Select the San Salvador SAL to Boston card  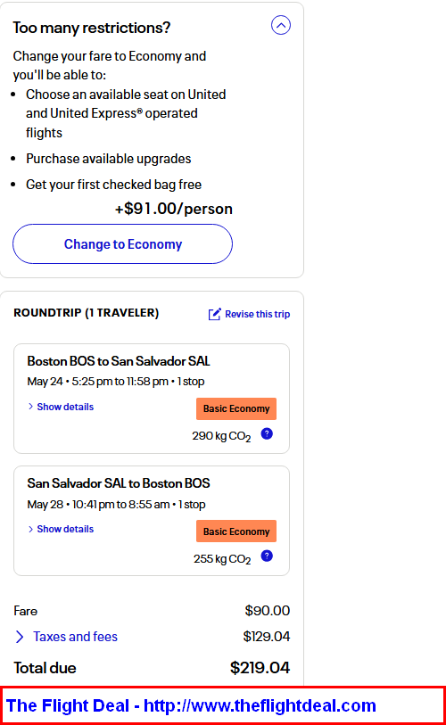tap(152, 521)
